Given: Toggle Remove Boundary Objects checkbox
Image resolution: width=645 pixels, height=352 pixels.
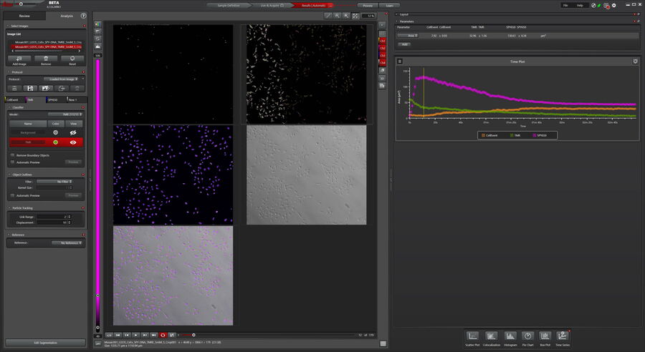Looking at the screenshot, I should pos(12,155).
